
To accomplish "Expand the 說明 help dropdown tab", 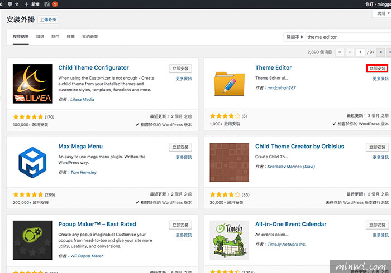I will 383,13.
